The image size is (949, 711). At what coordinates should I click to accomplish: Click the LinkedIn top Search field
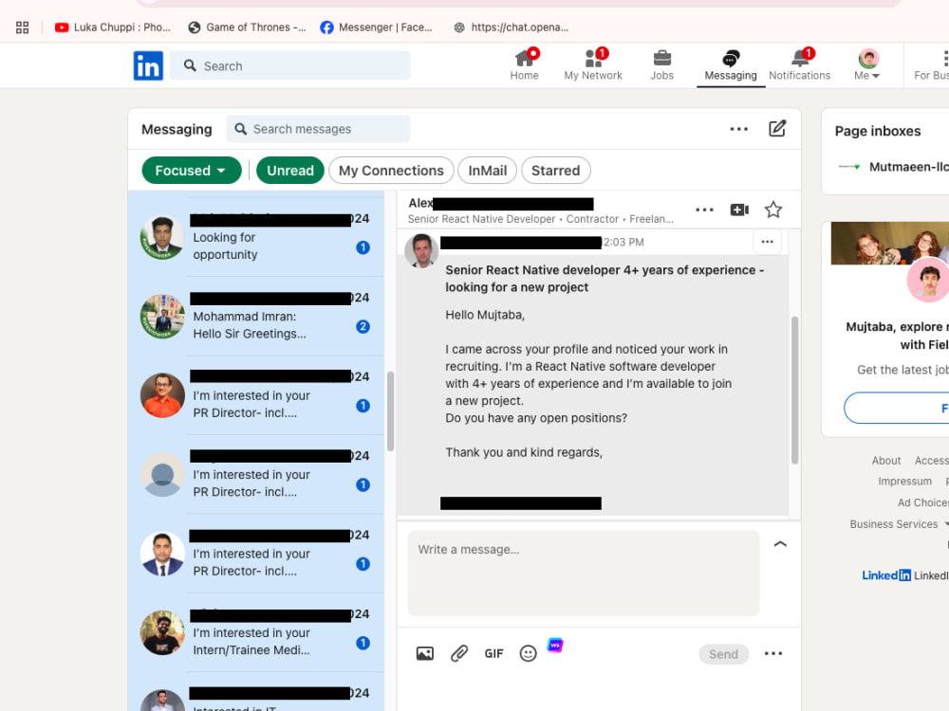[289, 66]
